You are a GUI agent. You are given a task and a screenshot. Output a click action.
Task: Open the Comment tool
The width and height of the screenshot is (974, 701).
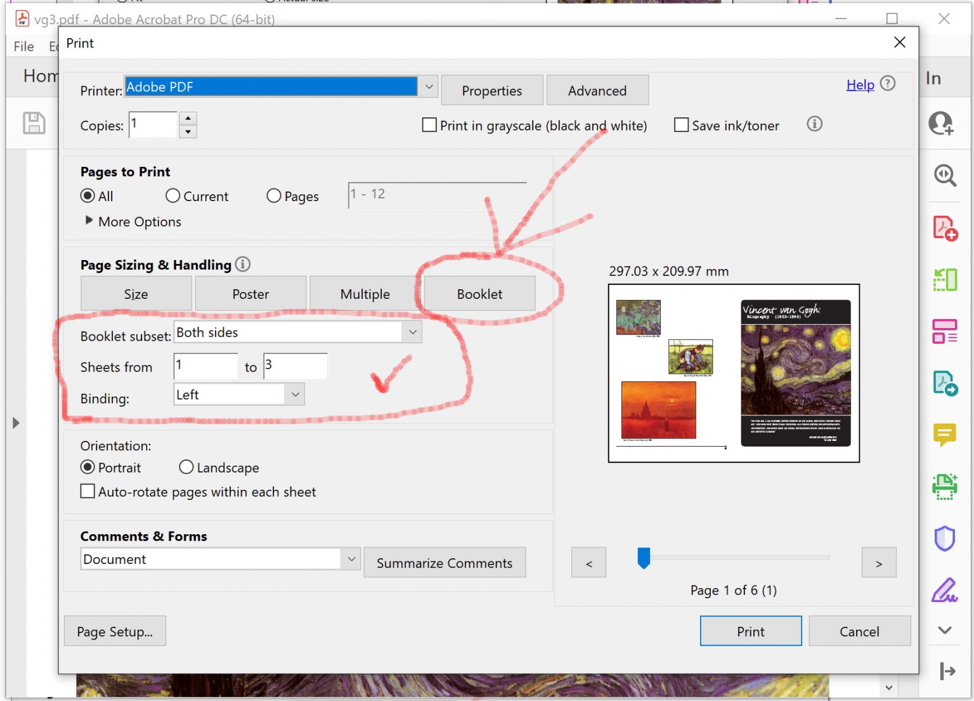945,434
